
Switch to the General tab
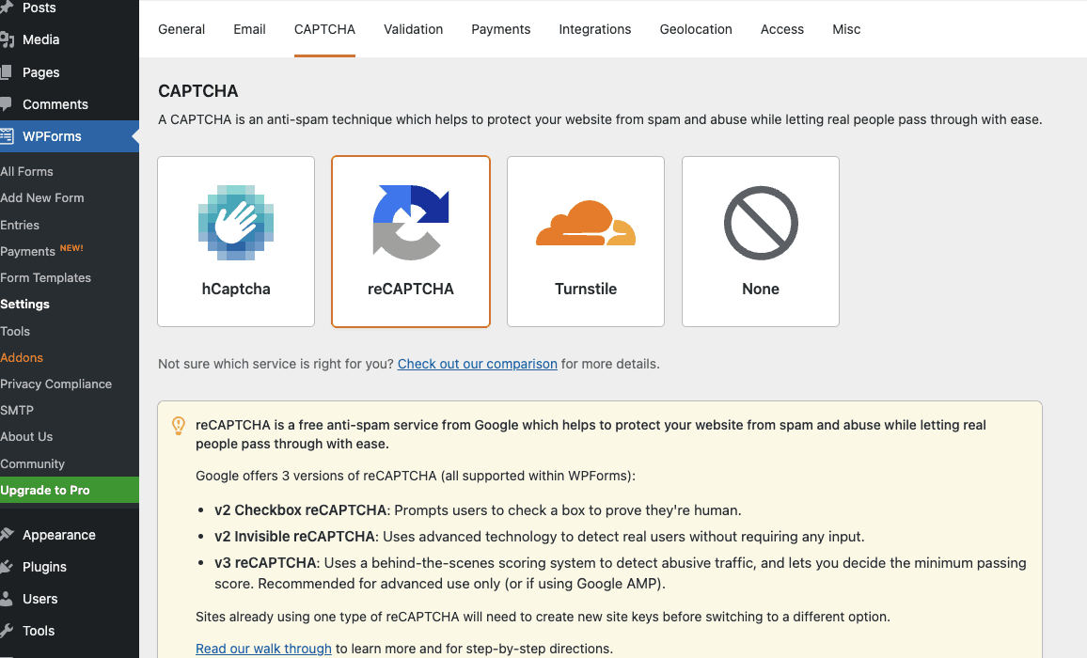[181, 29]
